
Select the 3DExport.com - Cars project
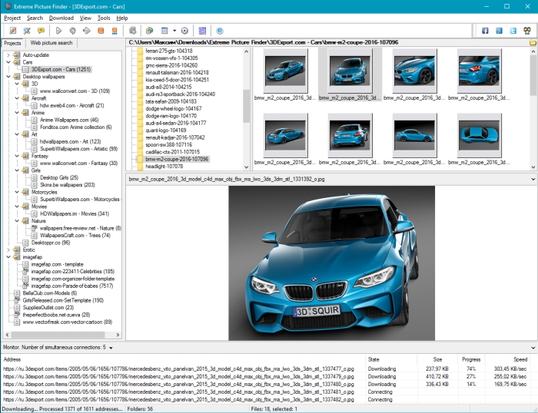click(61, 69)
